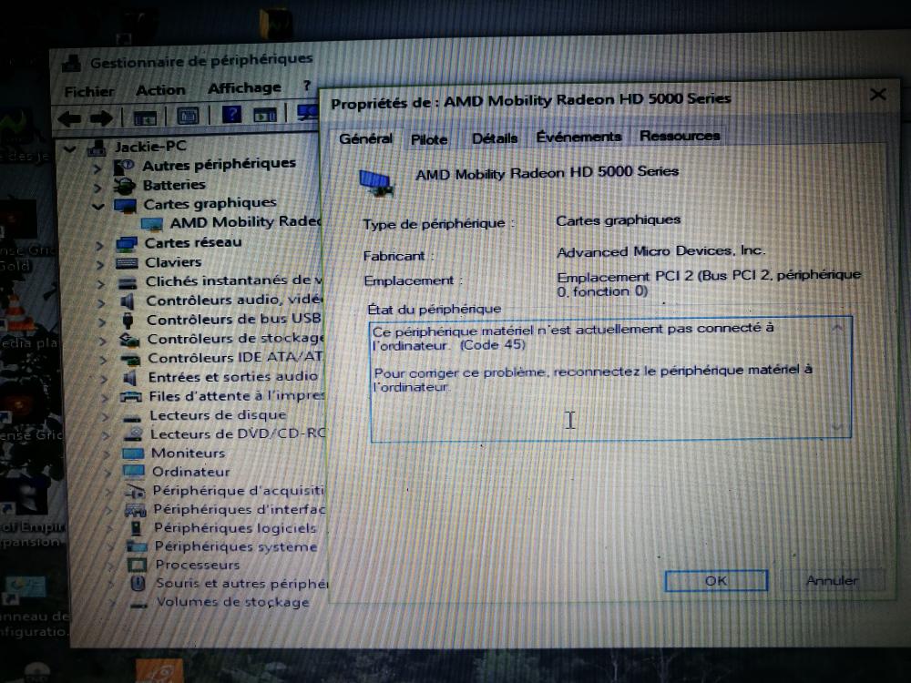The image size is (911, 683).
Task: Click the AMD Mobility Radeon tree icon
Action: [151, 224]
